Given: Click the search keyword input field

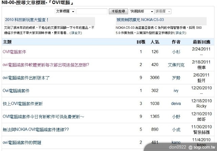Looking at the screenshot, I should tap(92, 12).
